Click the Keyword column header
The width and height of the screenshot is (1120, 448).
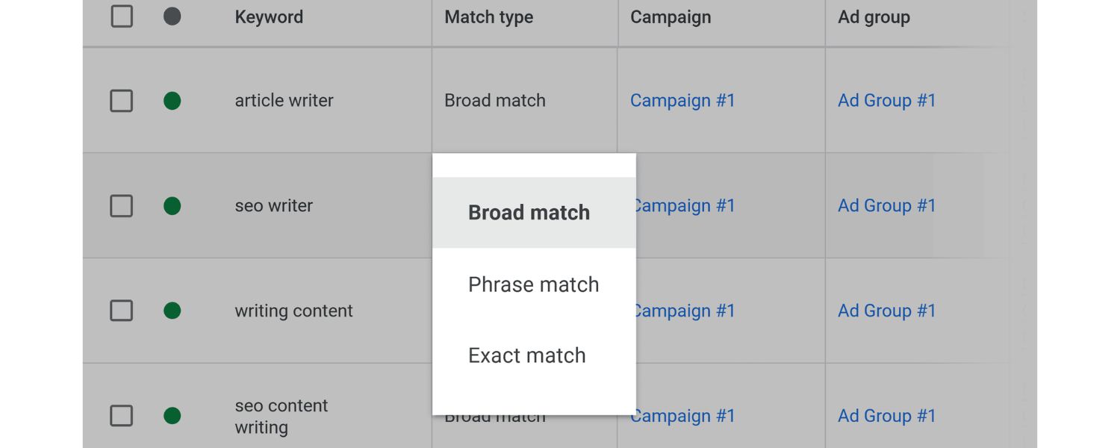point(269,16)
